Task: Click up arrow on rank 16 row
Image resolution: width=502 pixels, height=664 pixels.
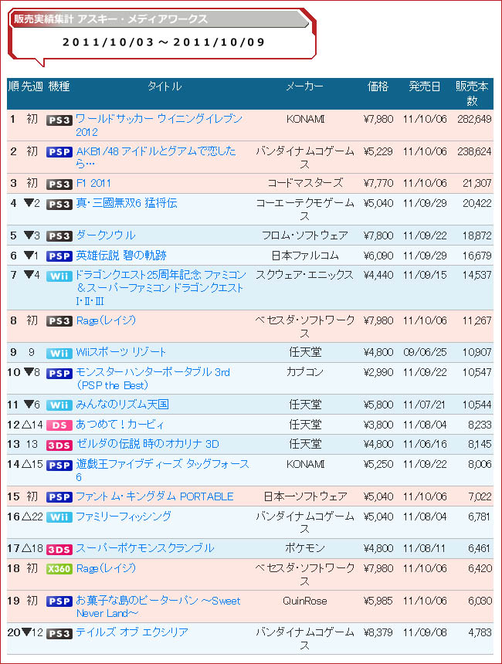Action: click(25, 516)
